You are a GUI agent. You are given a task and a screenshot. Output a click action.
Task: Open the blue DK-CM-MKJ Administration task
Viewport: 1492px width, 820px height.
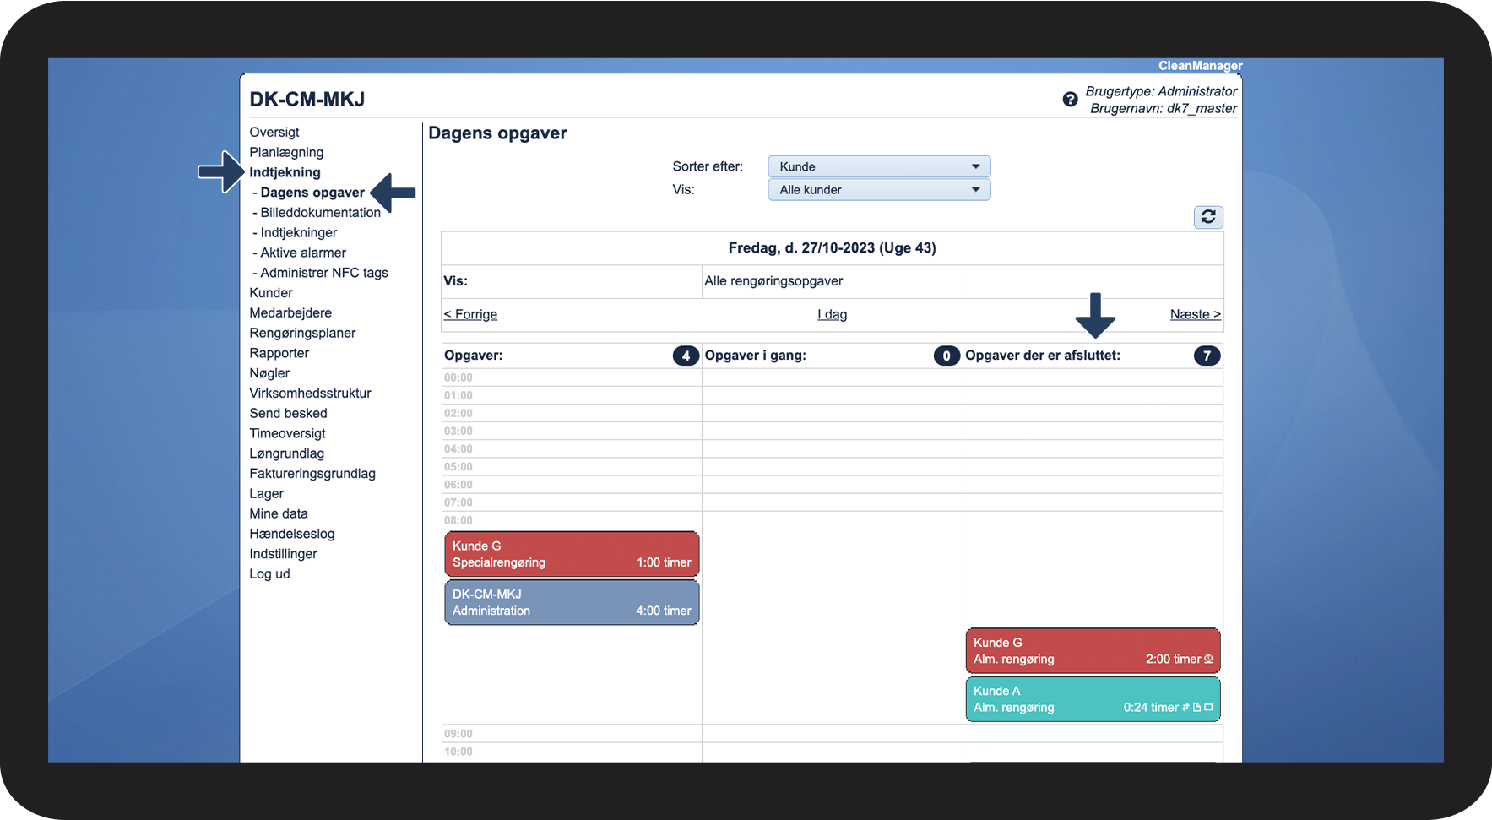[572, 602]
